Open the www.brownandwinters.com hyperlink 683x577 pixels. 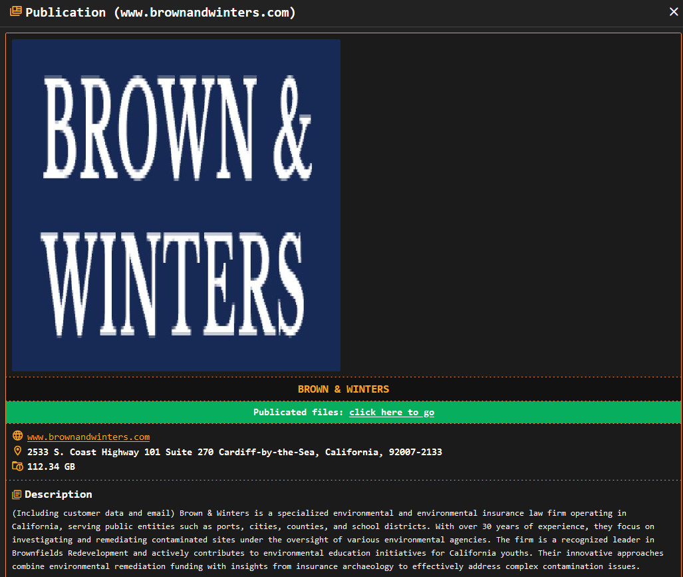pyautogui.click(x=88, y=437)
